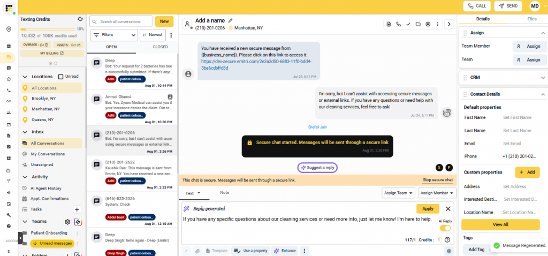Viewport: 548px width, 256px height.
Task: Click the folder icon in chat header
Action: [x=418, y=24]
